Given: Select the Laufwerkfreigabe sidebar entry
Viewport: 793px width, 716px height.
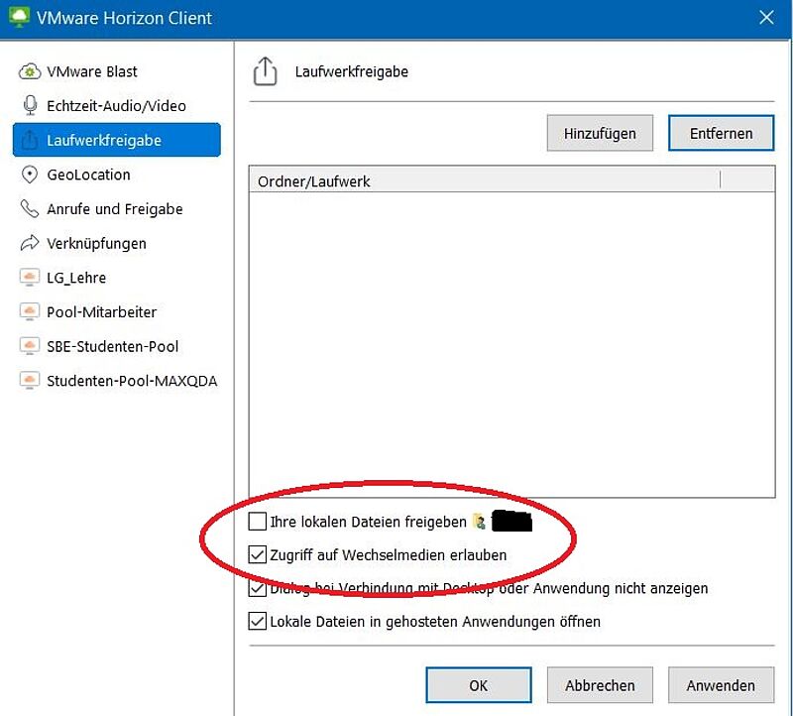Looking at the screenshot, I should [117, 140].
